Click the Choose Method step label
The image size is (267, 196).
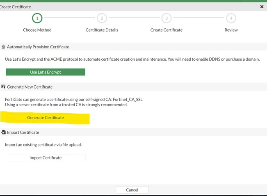(x=37, y=30)
